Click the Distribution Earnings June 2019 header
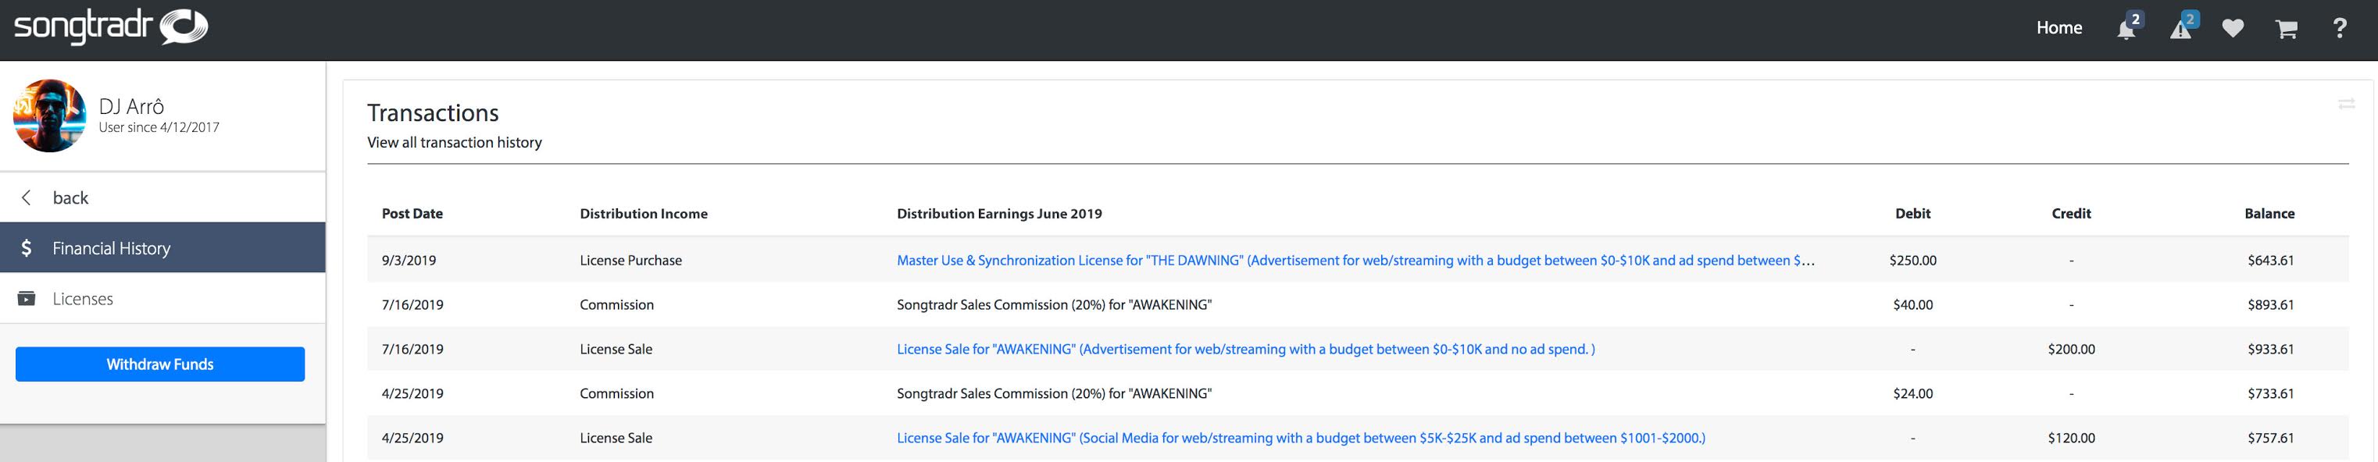The image size is (2378, 462). 999,214
